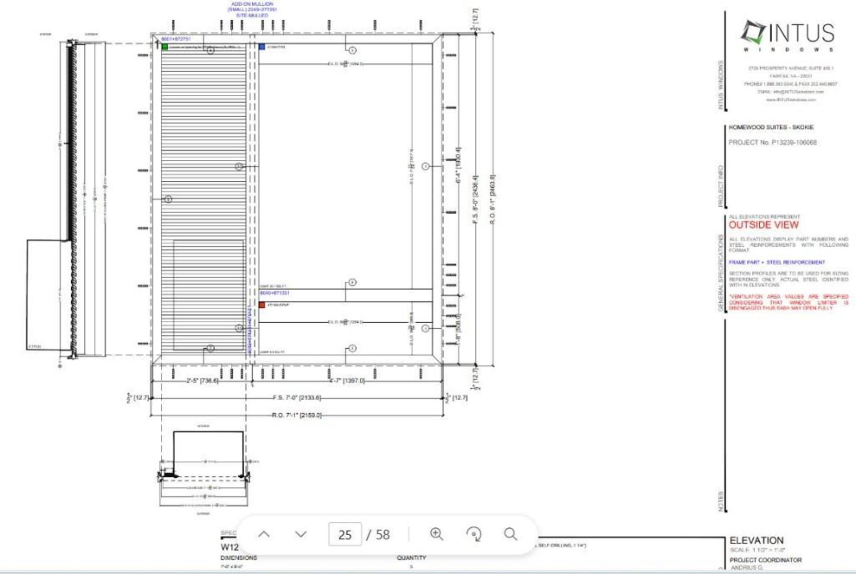Select 'ALL ELEVATIONS REPRESENT' note text
Image resolution: width=856 pixels, height=574 pixels.
(764, 217)
